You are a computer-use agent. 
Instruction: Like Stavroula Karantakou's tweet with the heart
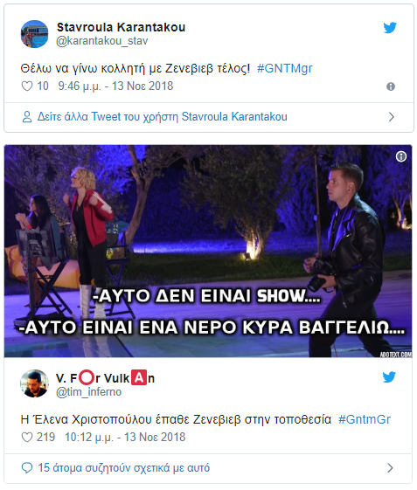[27, 86]
